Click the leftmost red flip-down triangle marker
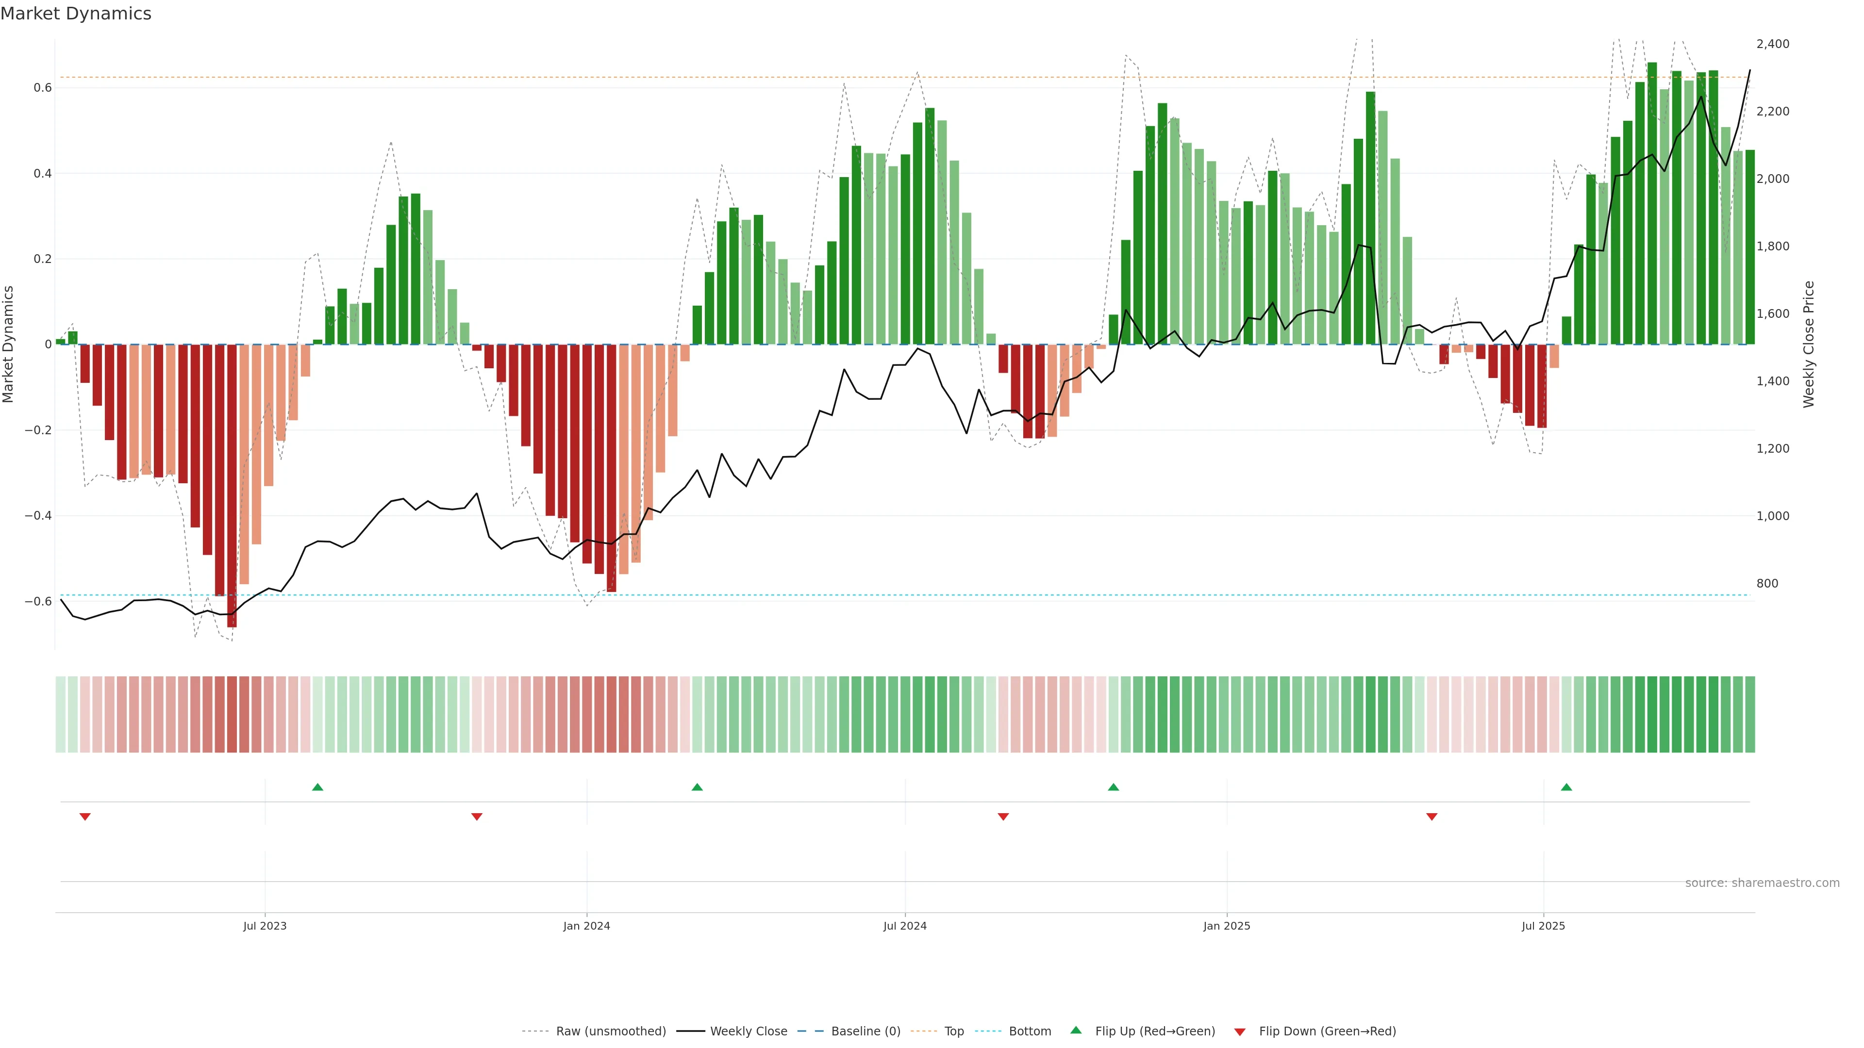The height and width of the screenshot is (1048, 1864). click(84, 817)
